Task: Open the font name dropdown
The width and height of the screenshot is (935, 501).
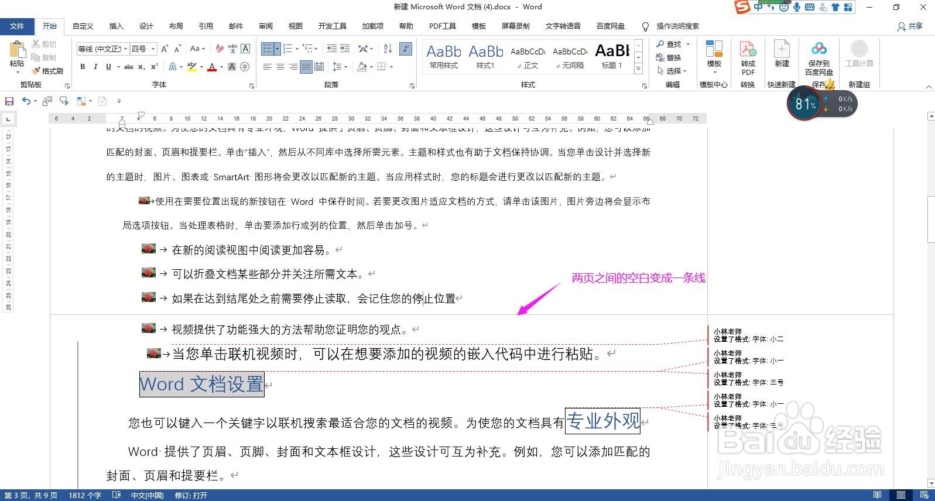Action: pyautogui.click(x=125, y=49)
